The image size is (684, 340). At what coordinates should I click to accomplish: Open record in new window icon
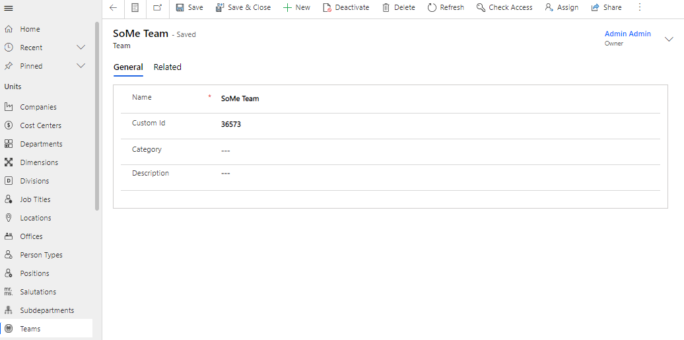pos(157,8)
